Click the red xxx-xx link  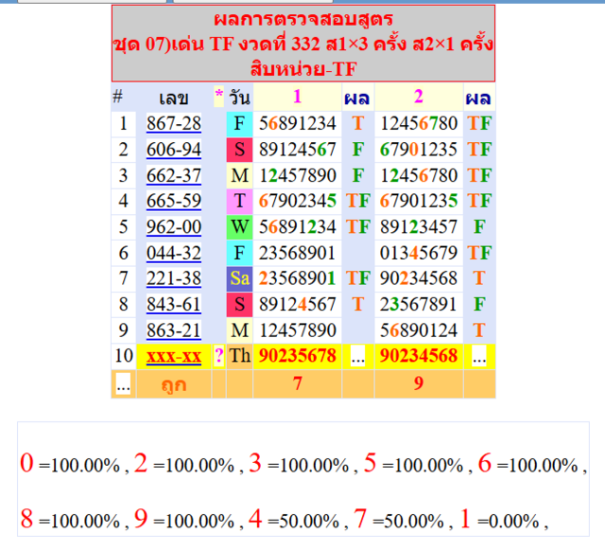click(174, 356)
